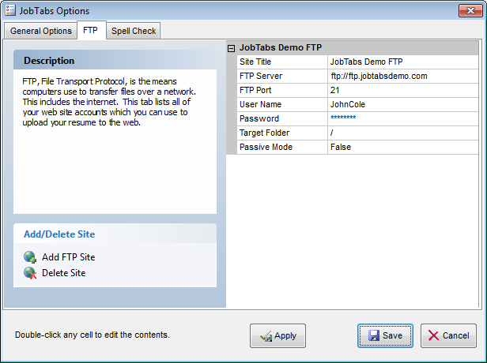Screen dimensions: 487x363
Task: Click the green checkmark icon on Apply
Action: (x=266, y=336)
